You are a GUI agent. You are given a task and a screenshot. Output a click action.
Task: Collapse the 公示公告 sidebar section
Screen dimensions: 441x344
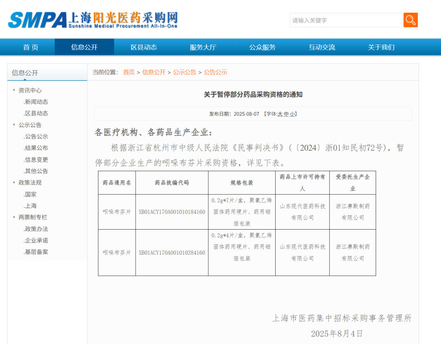click(31, 125)
